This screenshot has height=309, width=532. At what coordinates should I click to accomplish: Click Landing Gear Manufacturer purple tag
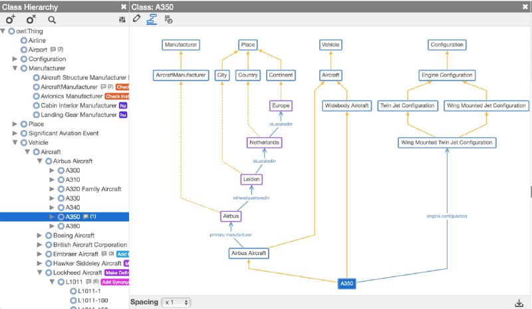tap(123, 115)
